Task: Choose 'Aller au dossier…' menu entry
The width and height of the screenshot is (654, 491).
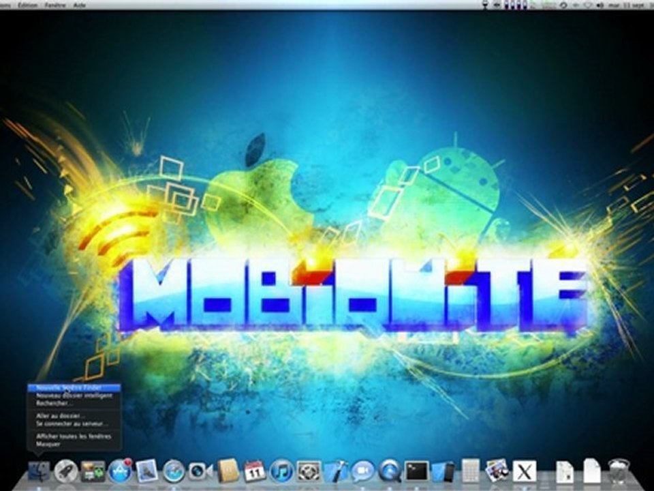Action: 74,416
